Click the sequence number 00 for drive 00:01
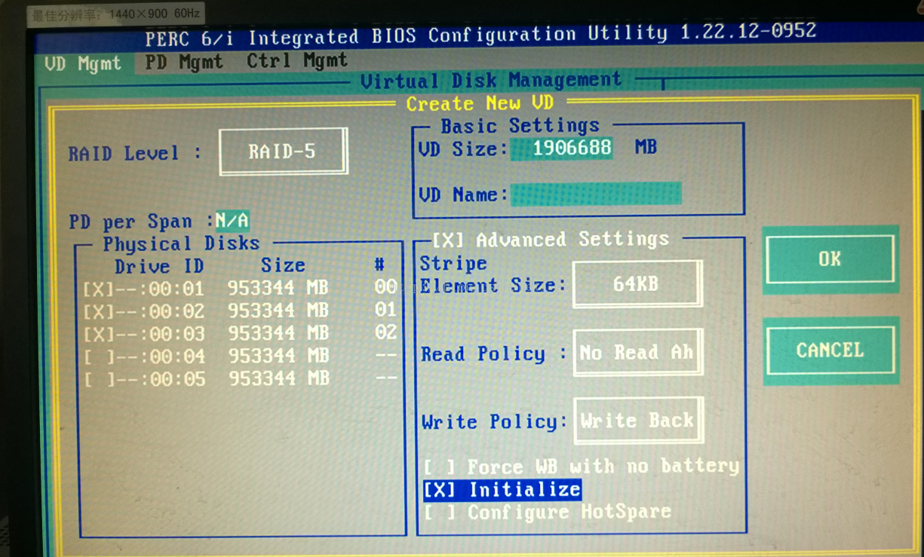This screenshot has height=557, width=924. coord(385,286)
